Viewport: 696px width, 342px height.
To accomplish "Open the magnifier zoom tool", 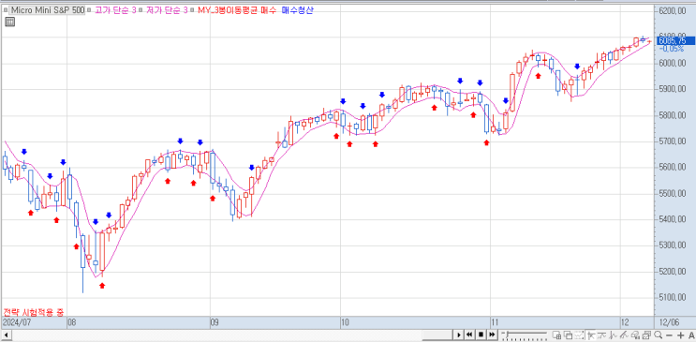I will tap(658, 335).
